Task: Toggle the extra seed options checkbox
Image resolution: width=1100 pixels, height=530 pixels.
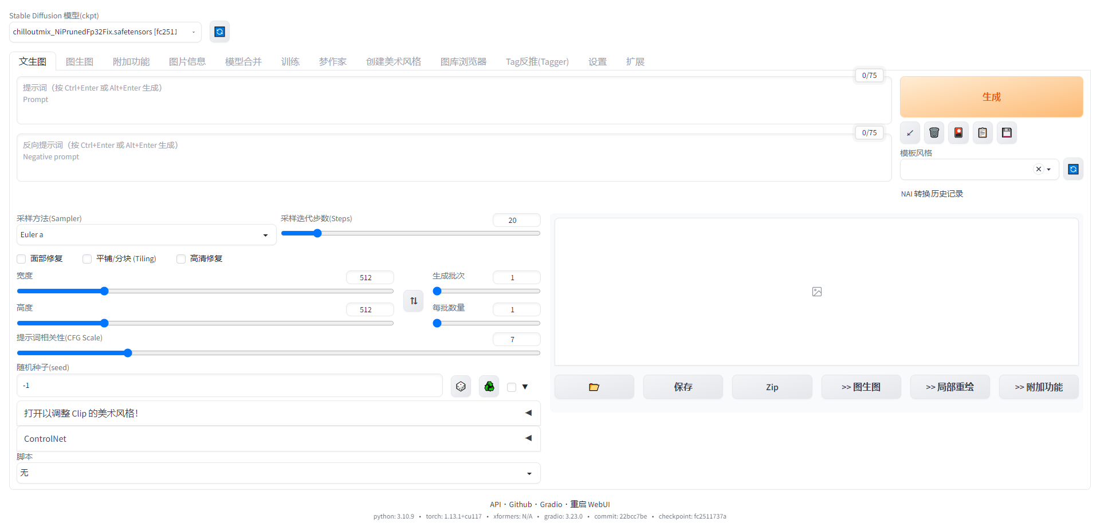Action: tap(512, 387)
